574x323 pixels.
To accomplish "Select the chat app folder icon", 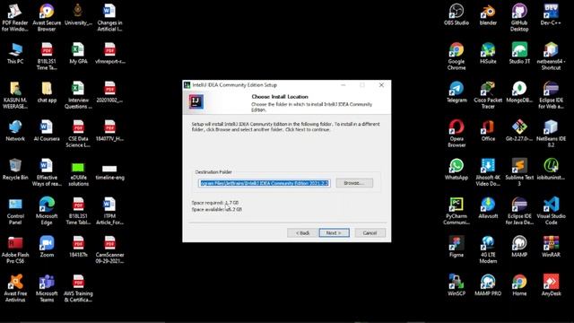I will pos(47,92).
